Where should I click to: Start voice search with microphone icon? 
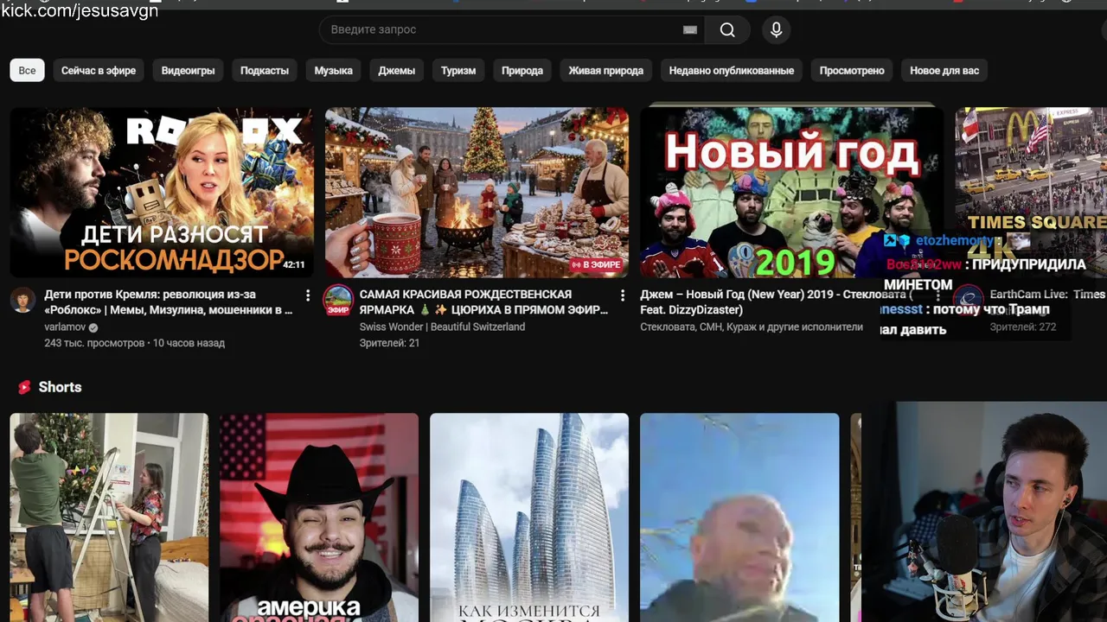pos(776,30)
